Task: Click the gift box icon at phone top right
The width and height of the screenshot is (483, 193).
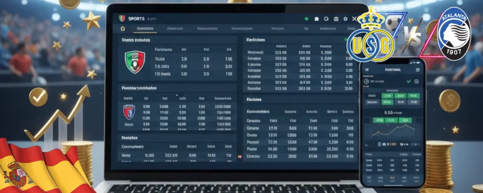Action: coord(418,70)
